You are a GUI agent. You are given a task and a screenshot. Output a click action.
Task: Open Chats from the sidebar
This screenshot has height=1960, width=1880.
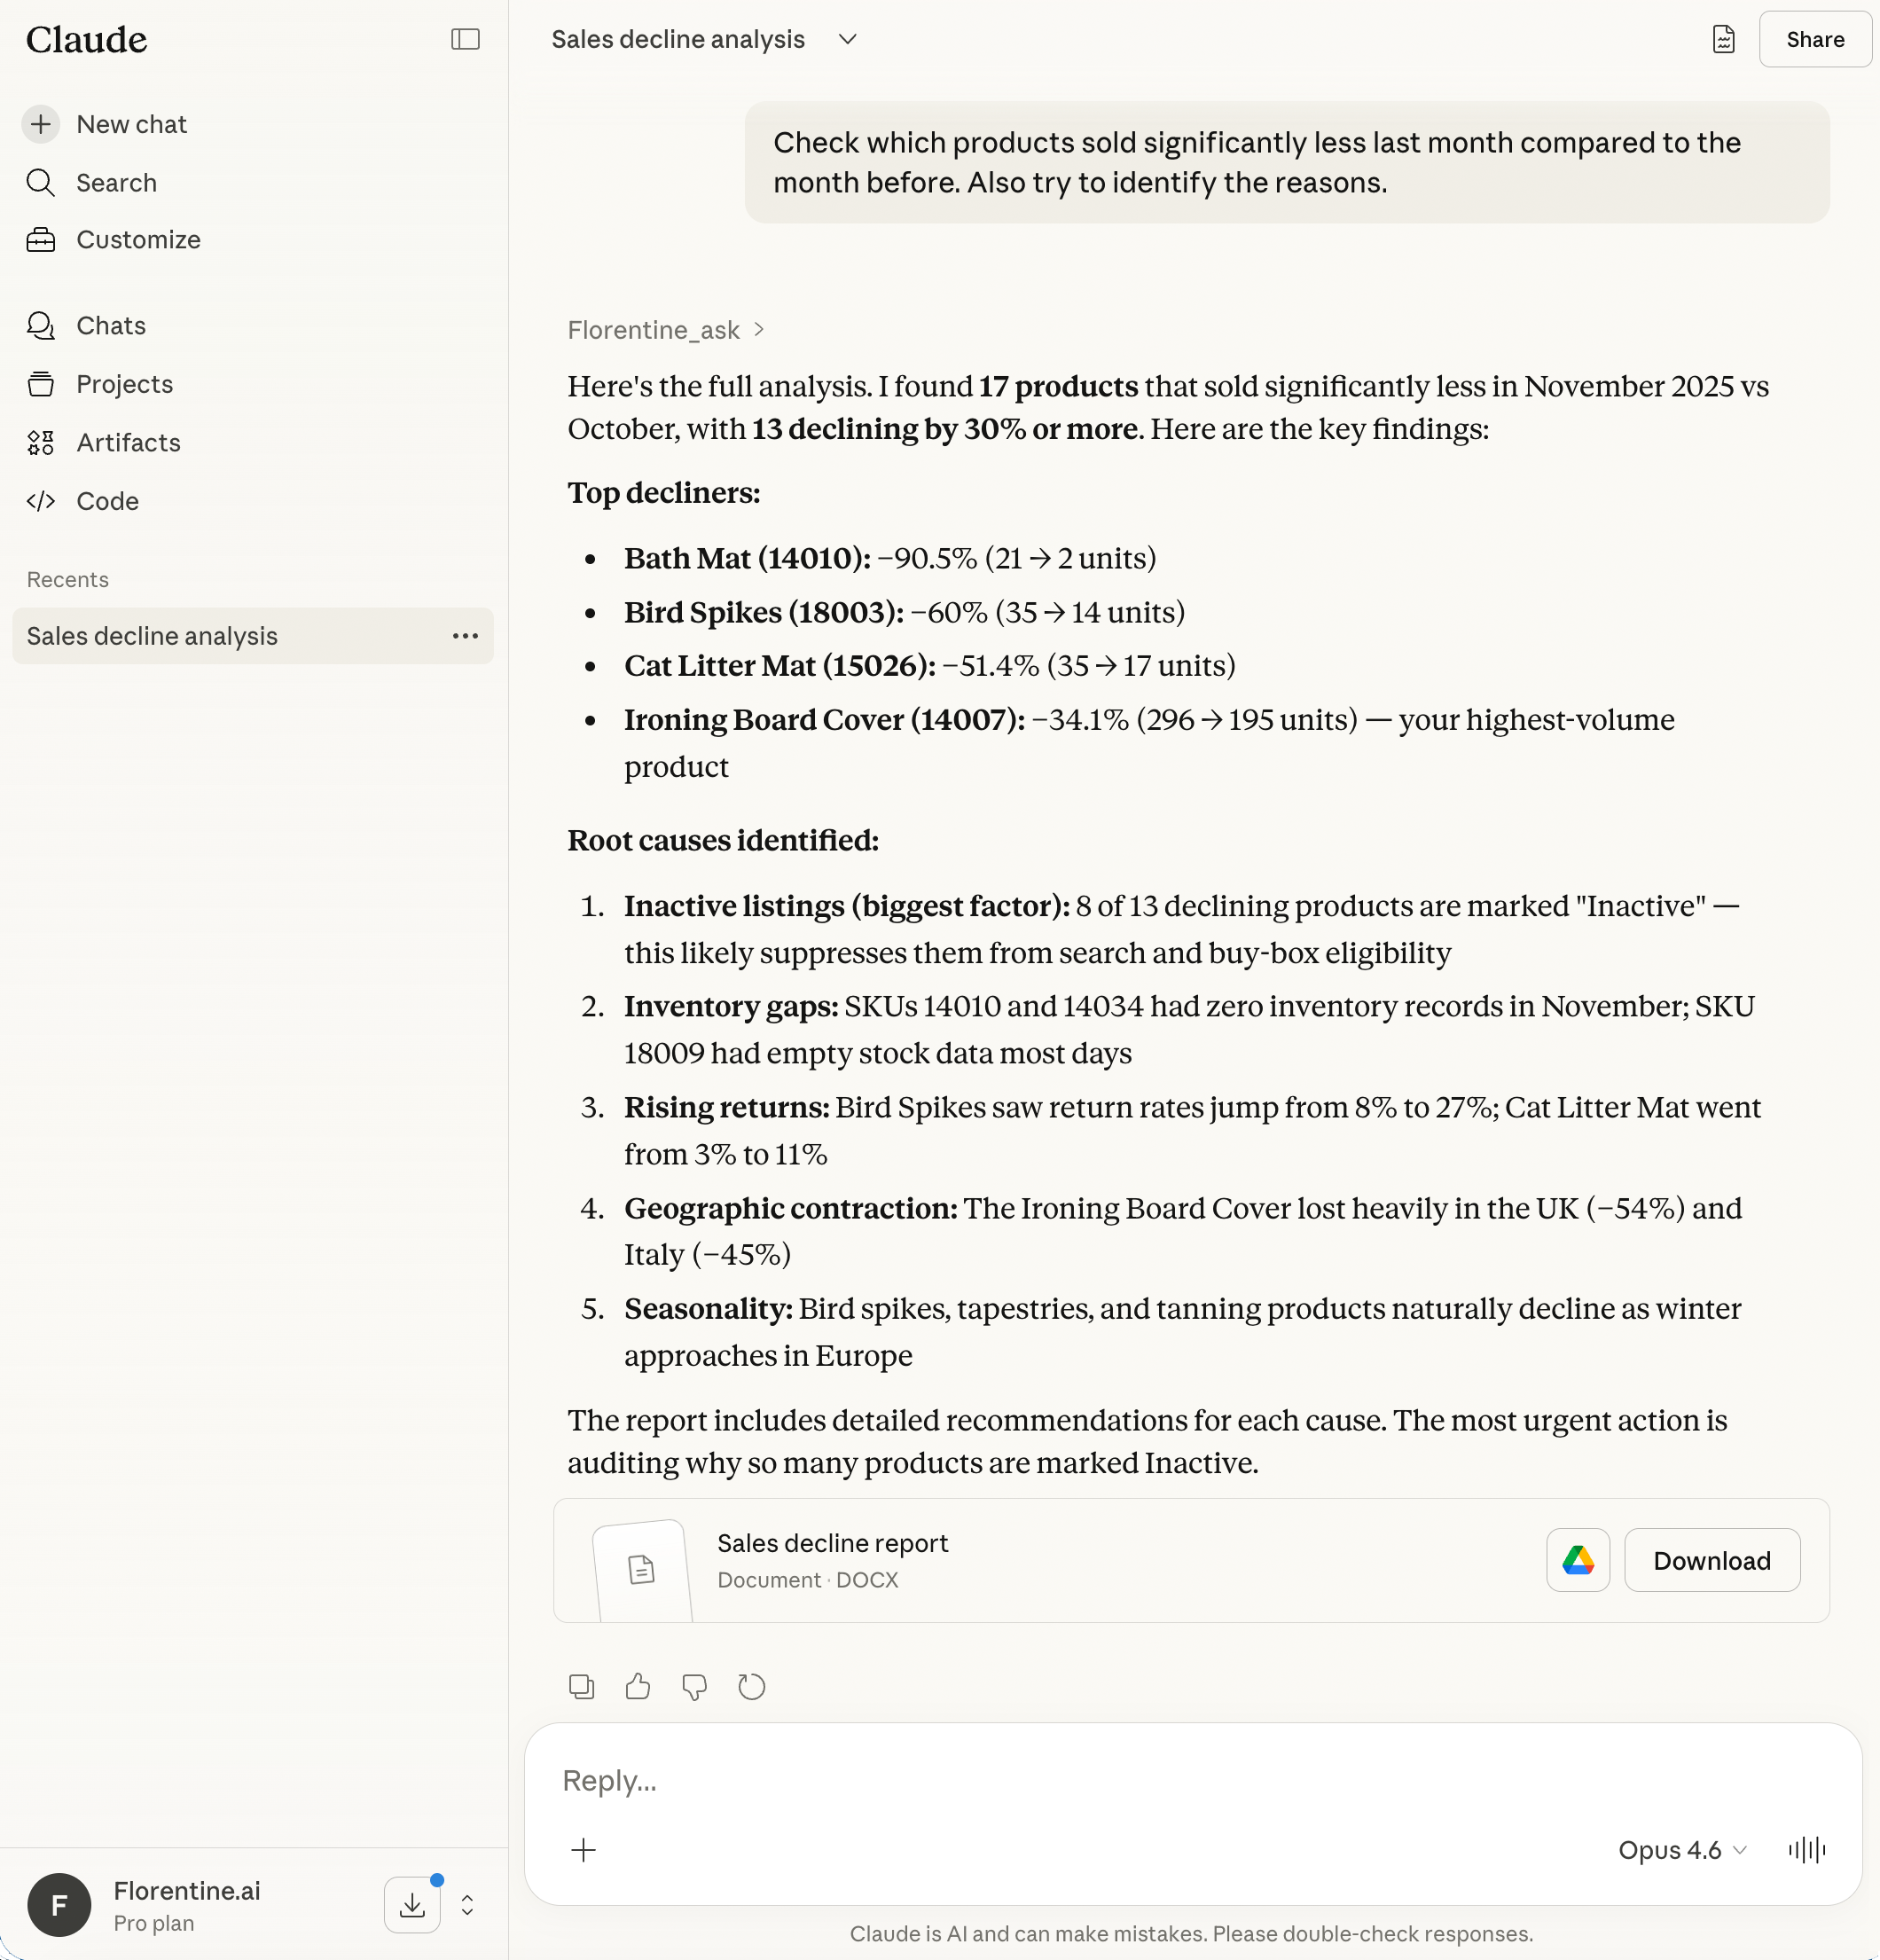pos(110,325)
